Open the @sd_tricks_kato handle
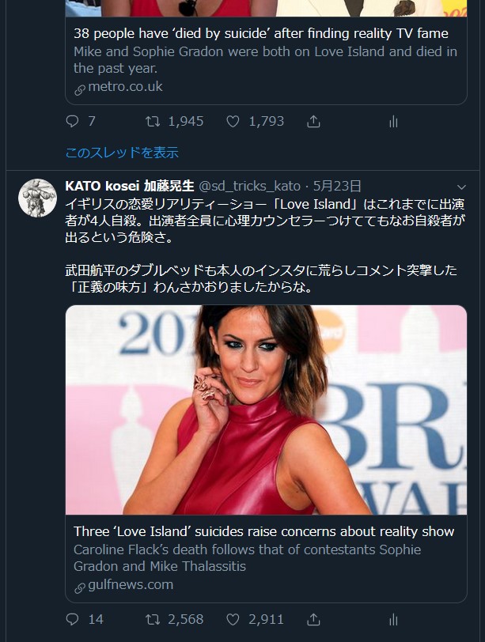 click(249, 187)
